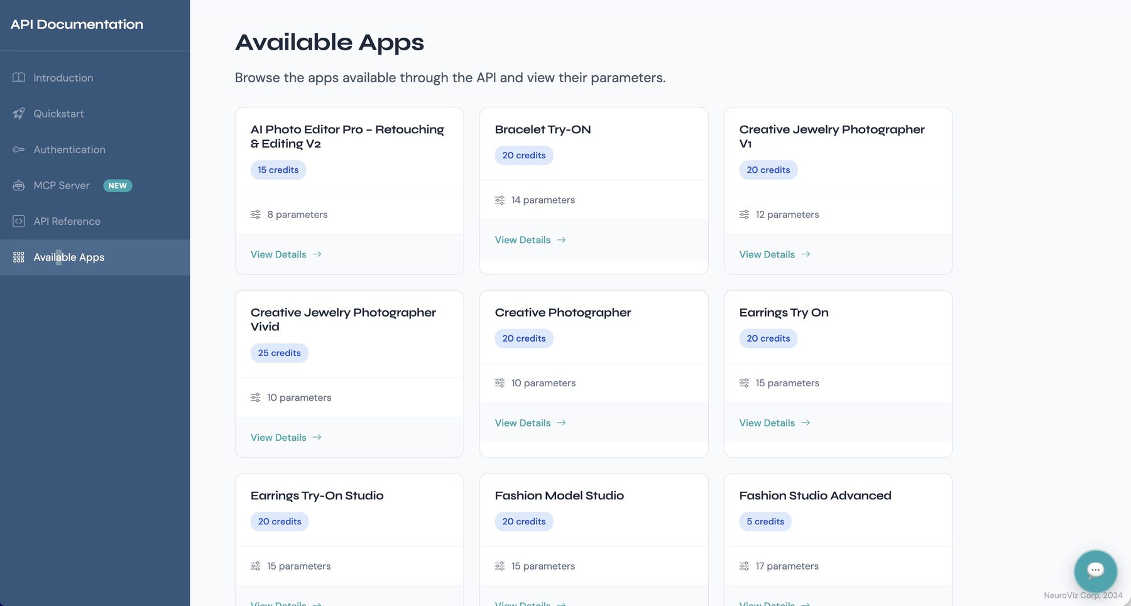The width and height of the screenshot is (1131, 606).
Task: Open the MCP Server page
Action: pyautogui.click(x=95, y=185)
